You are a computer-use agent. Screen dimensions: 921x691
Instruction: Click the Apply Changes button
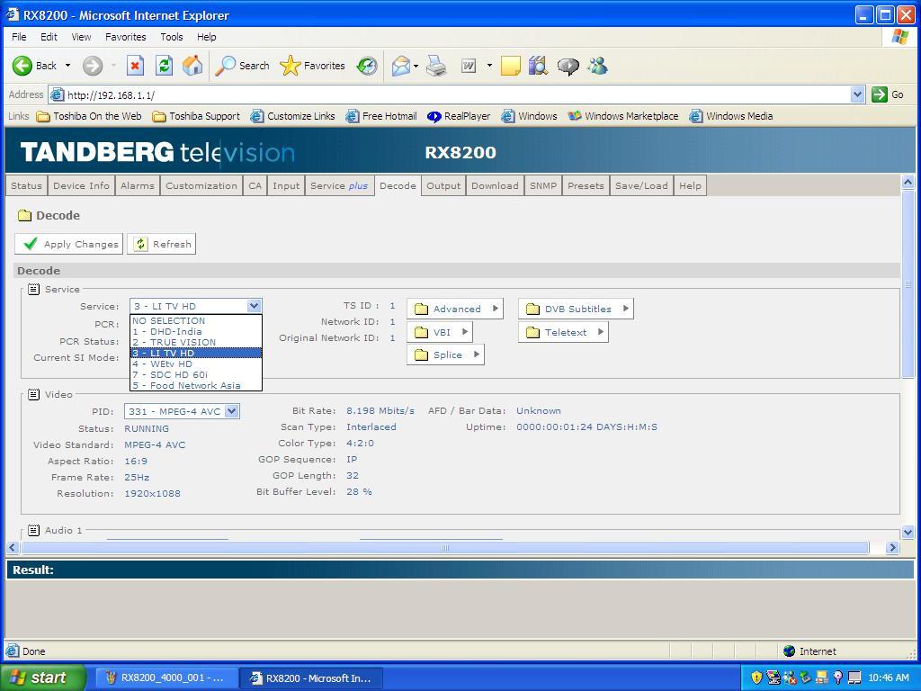69,244
